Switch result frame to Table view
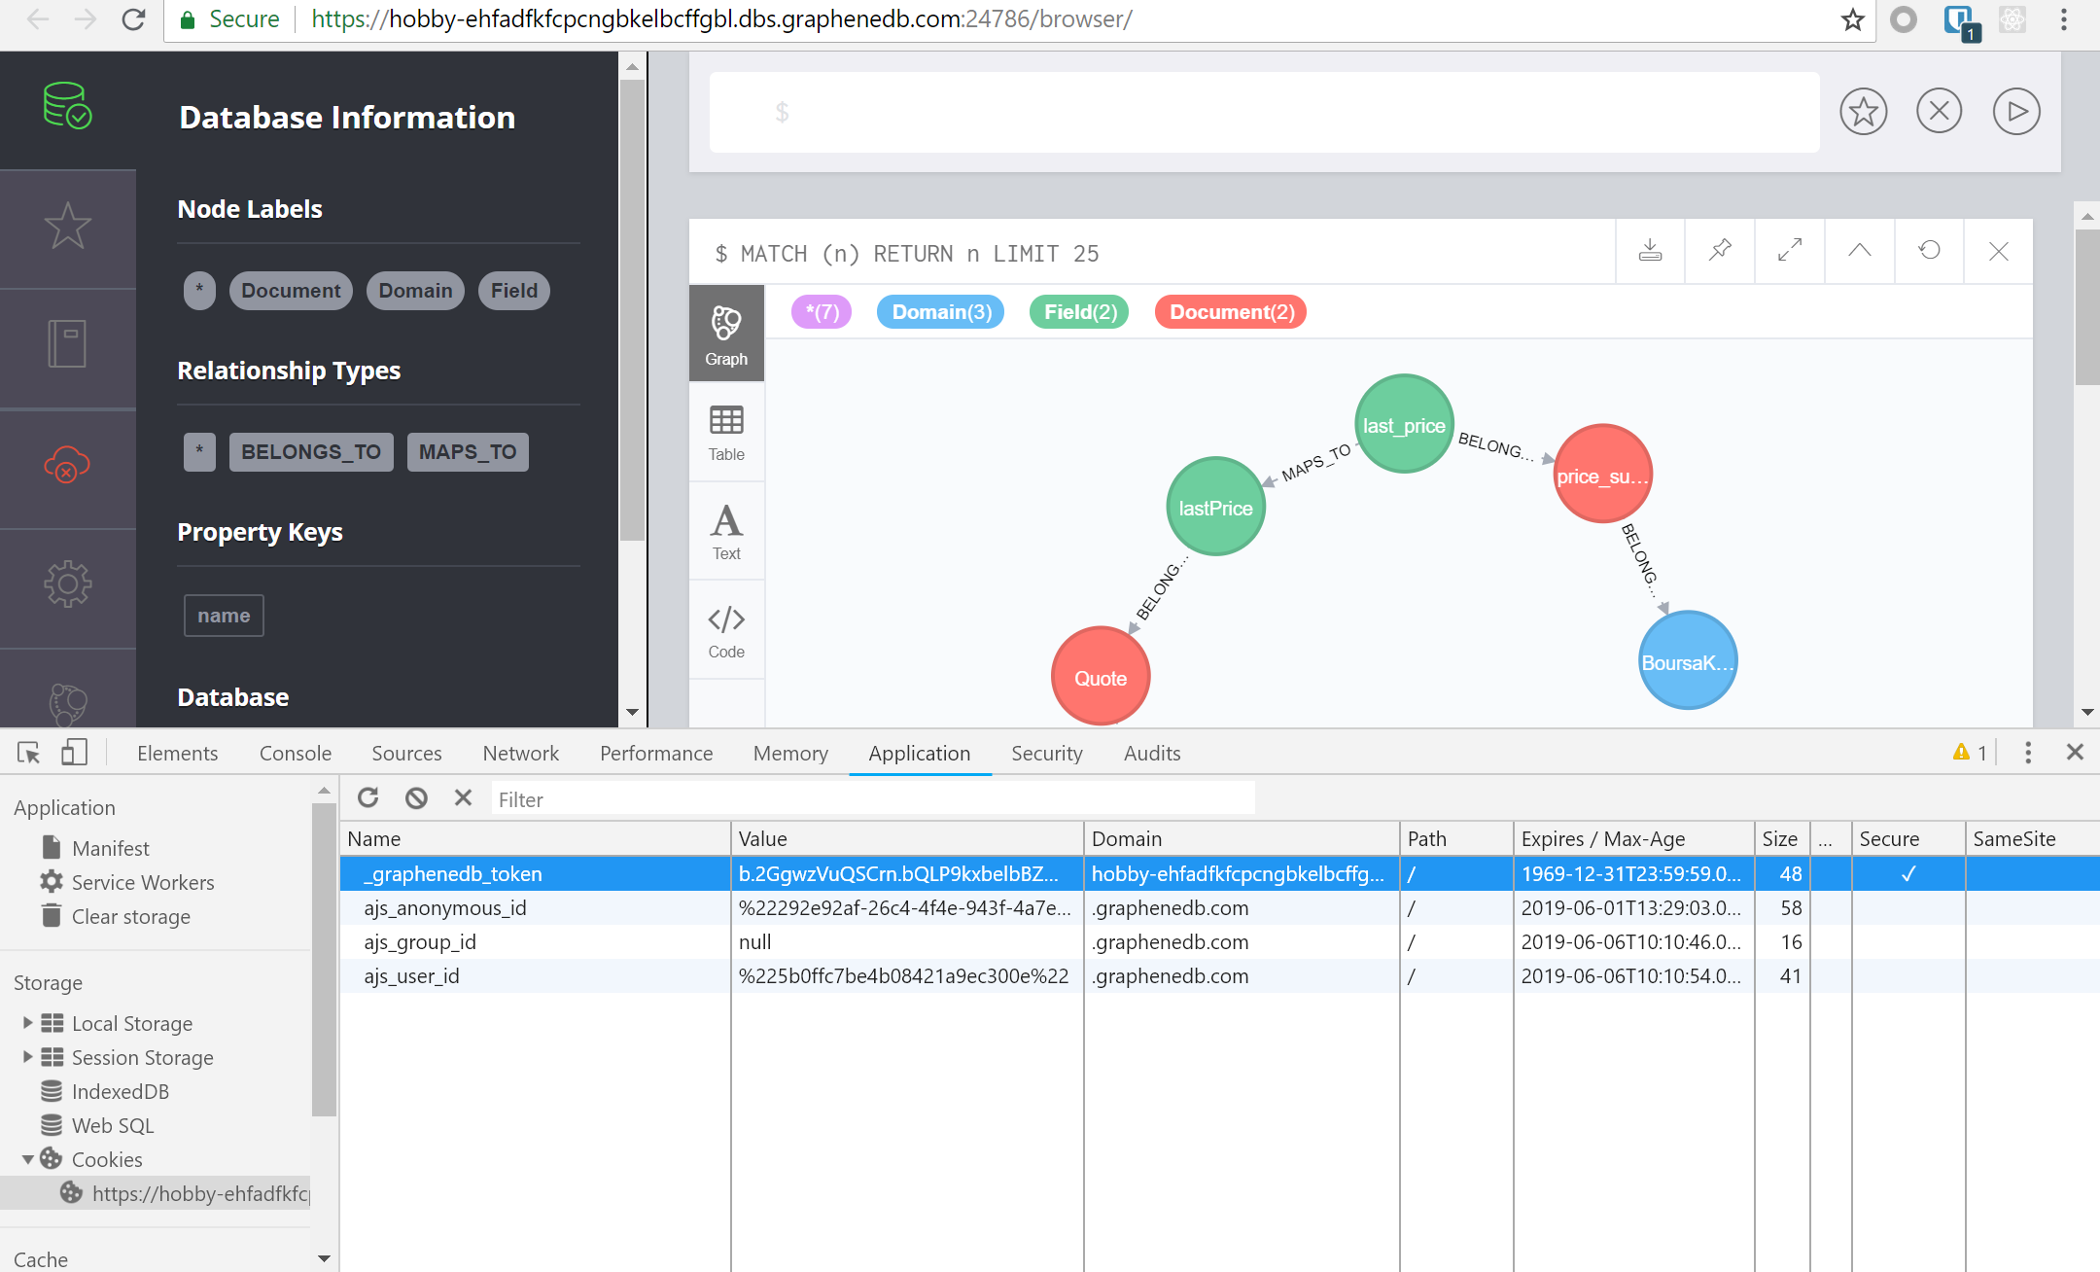The image size is (2100, 1272). [725, 433]
